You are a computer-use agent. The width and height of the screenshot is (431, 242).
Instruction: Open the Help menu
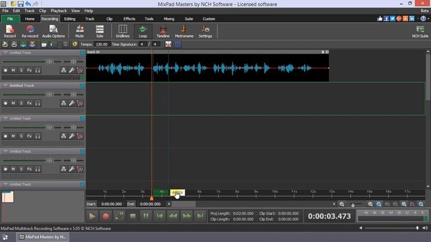coord(88,11)
